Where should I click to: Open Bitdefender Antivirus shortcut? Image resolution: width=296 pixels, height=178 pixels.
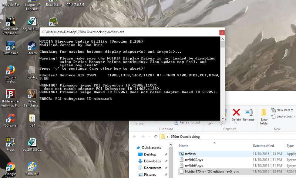click(x=11, y=98)
